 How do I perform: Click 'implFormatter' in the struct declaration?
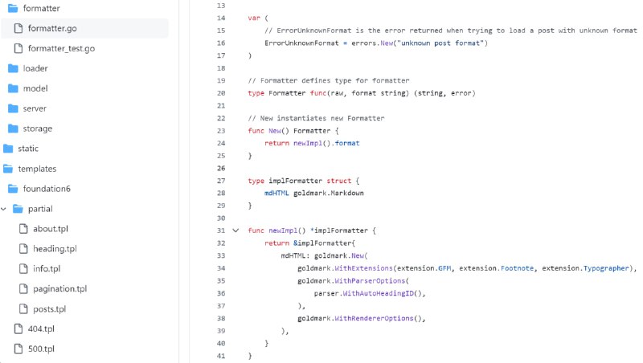[x=295, y=181]
